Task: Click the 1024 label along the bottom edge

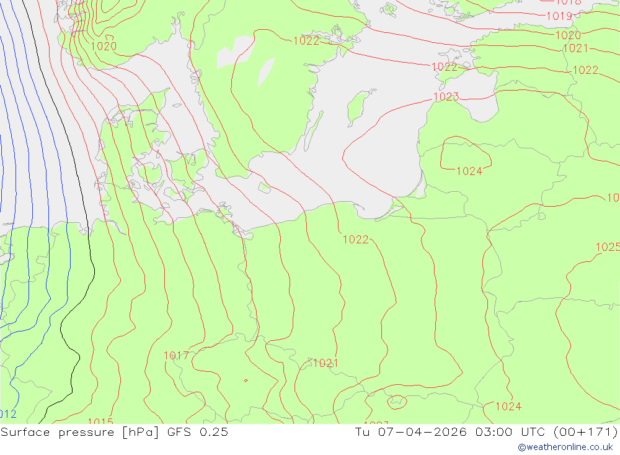Action: (508, 407)
